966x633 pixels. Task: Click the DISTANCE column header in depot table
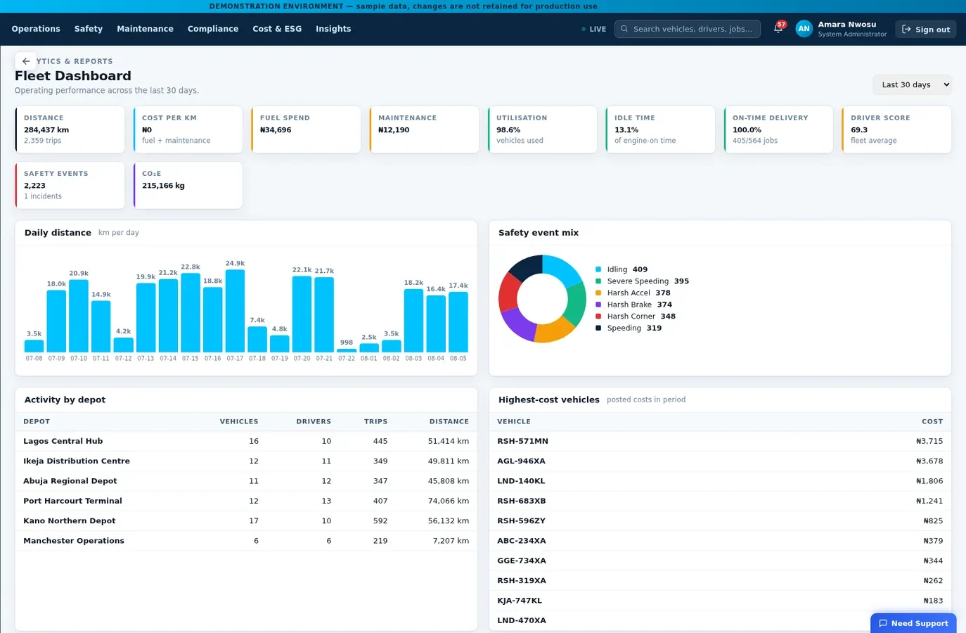pyautogui.click(x=449, y=421)
